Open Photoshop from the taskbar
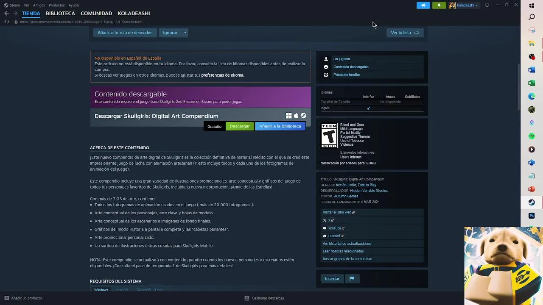Screen dimensions: 543x305 point(532,216)
